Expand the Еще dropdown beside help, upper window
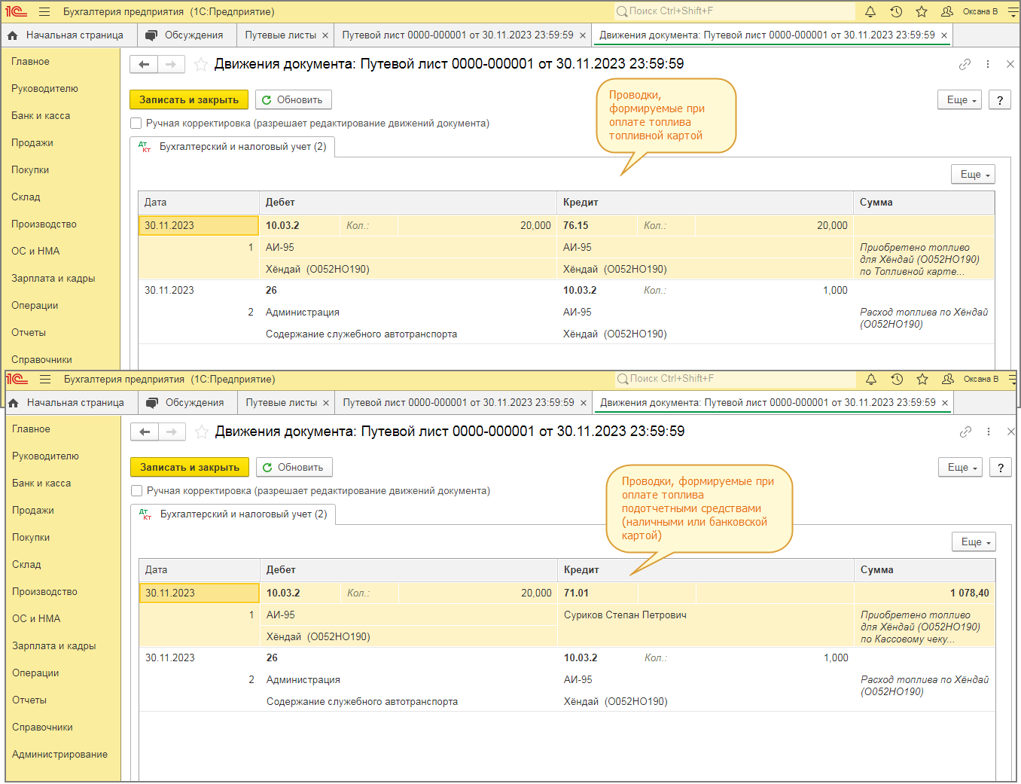This screenshot has height=784, width=1021. tap(960, 99)
